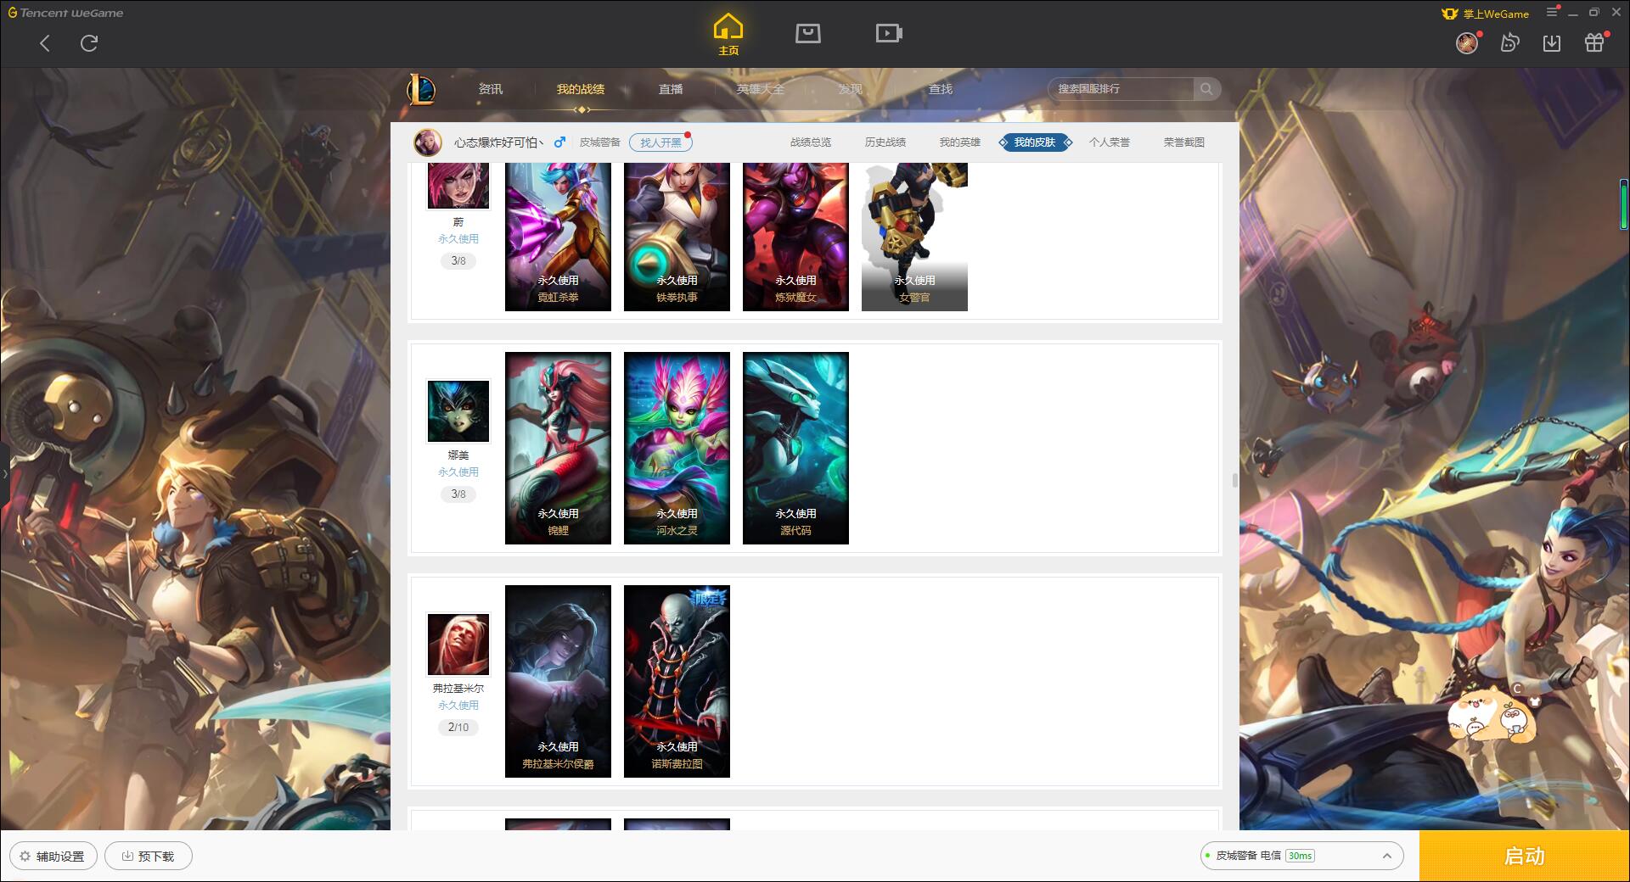The image size is (1630, 882).
Task: Click the 3/8 count under 娜美
Action: [458, 494]
